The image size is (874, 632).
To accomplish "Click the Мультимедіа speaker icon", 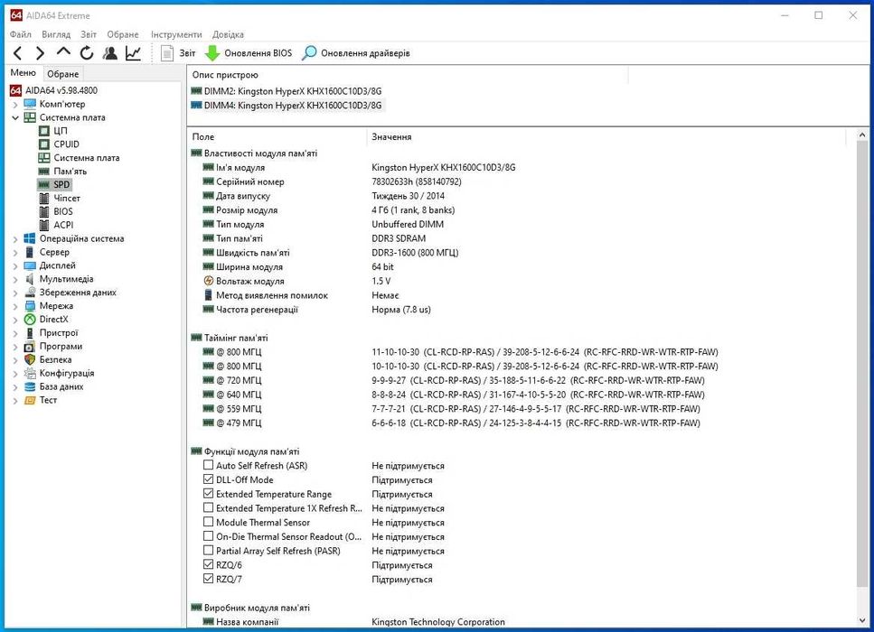I will pyautogui.click(x=30, y=279).
